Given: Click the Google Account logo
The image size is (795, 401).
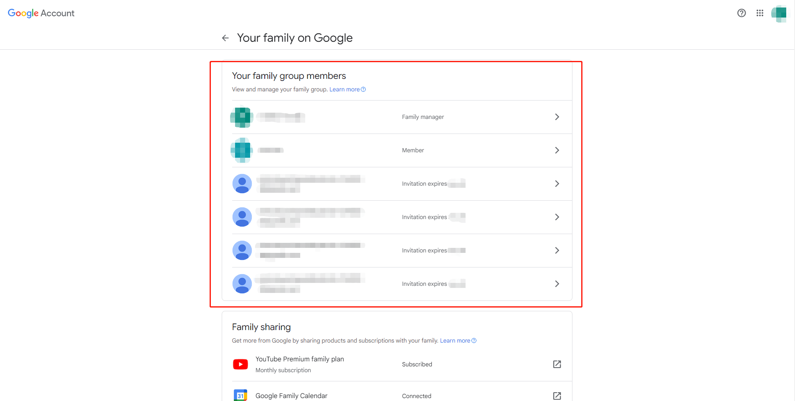Looking at the screenshot, I should click(41, 13).
